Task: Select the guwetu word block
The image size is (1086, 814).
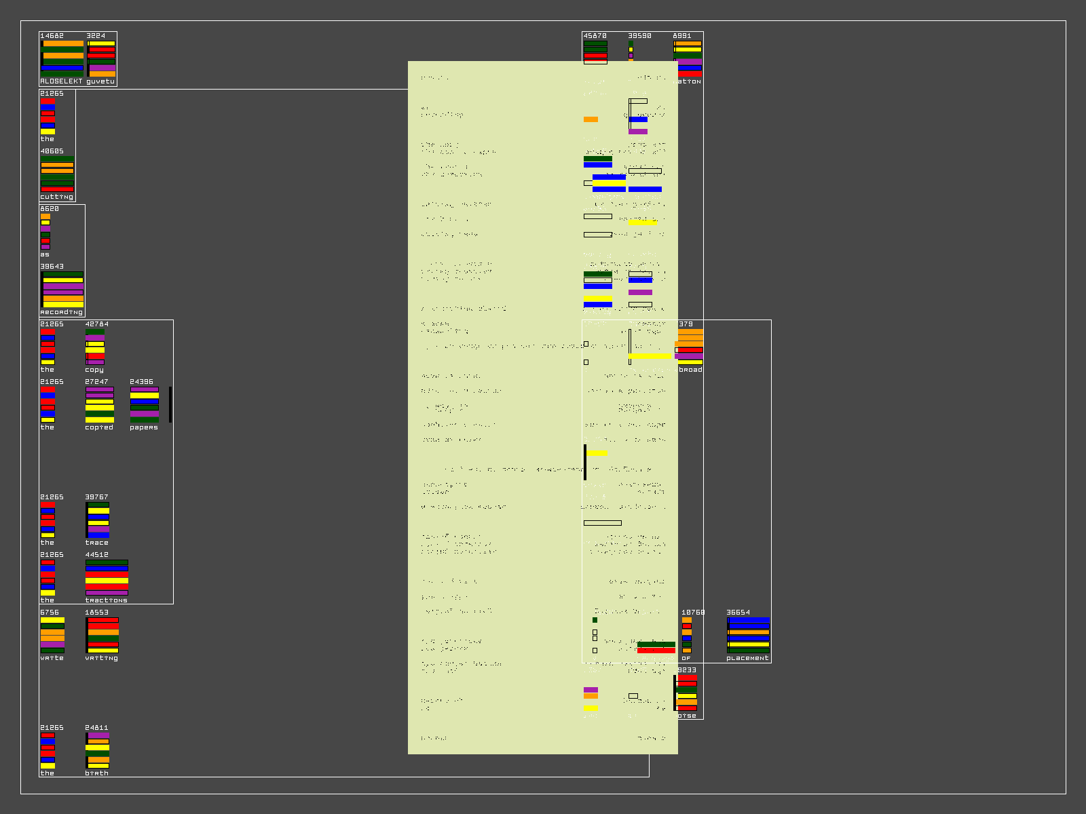Action: (101, 58)
